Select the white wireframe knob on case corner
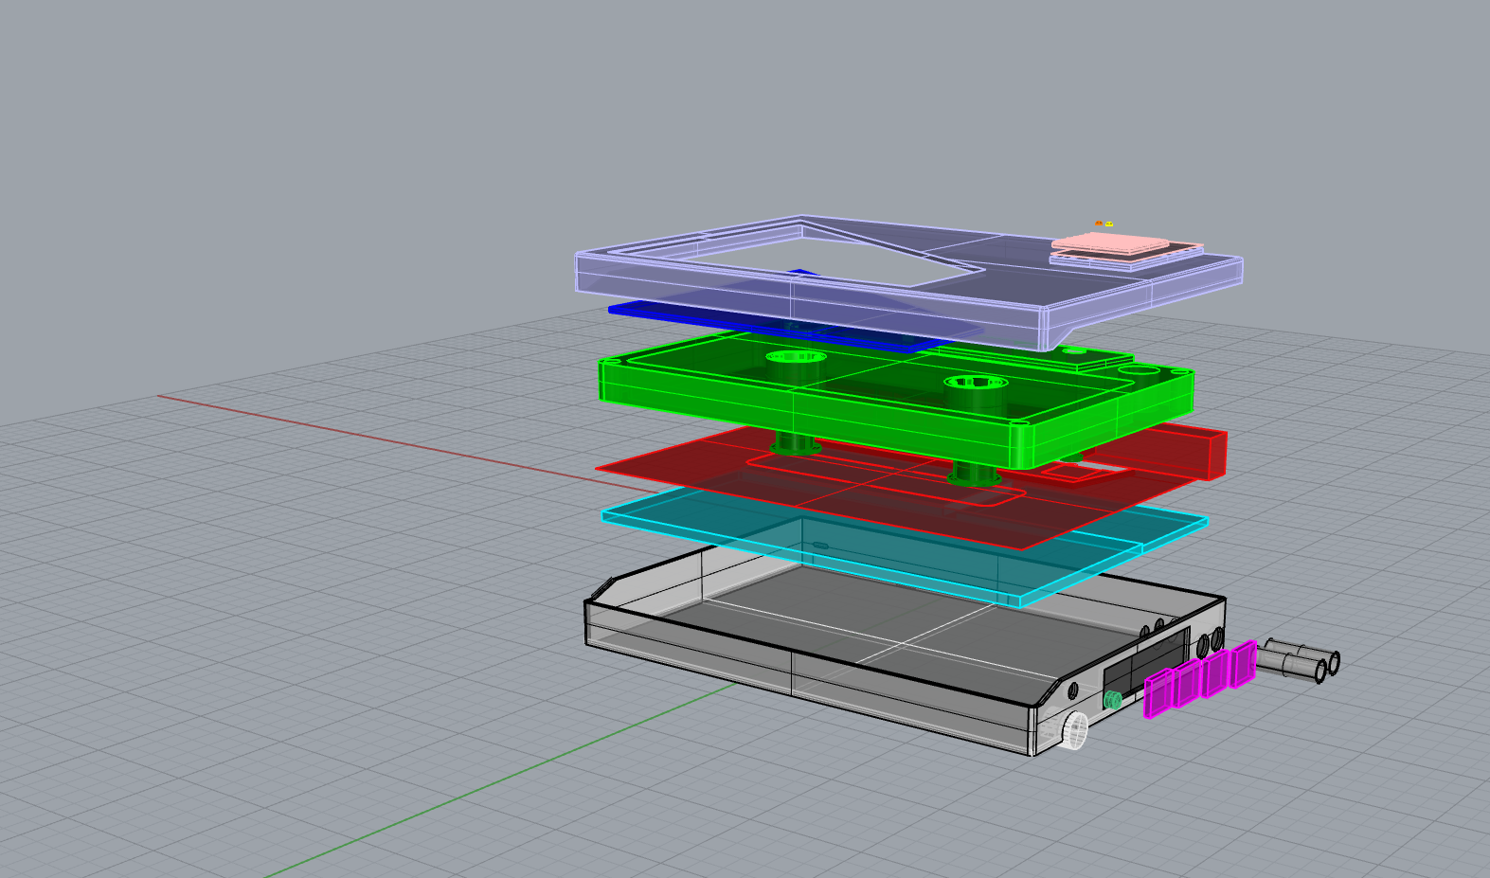 point(1074,730)
